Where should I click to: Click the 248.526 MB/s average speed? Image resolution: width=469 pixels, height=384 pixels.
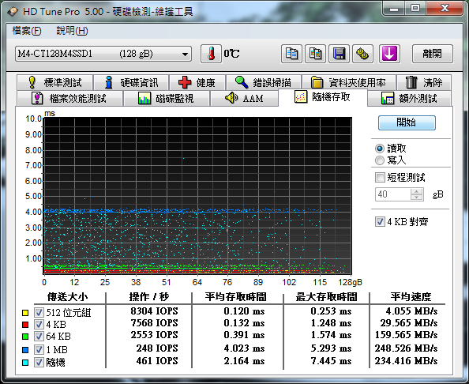pyautogui.click(x=406, y=348)
